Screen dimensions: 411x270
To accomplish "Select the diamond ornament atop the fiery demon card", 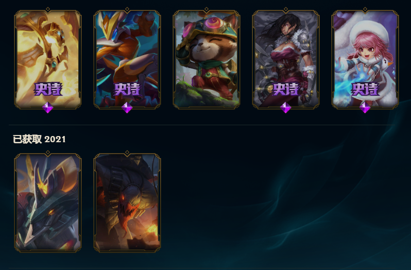I will click(127, 153).
